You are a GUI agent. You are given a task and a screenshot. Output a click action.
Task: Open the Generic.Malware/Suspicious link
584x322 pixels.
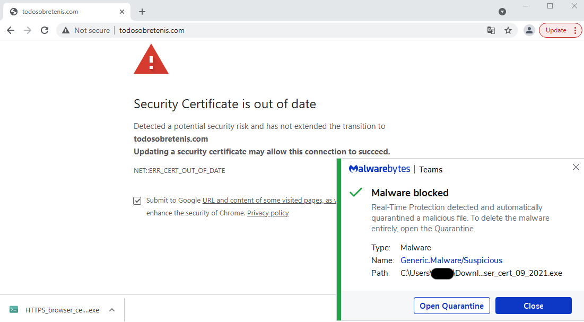451,260
